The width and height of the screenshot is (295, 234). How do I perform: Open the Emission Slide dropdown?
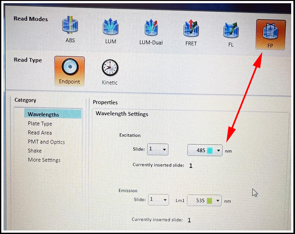158,200
